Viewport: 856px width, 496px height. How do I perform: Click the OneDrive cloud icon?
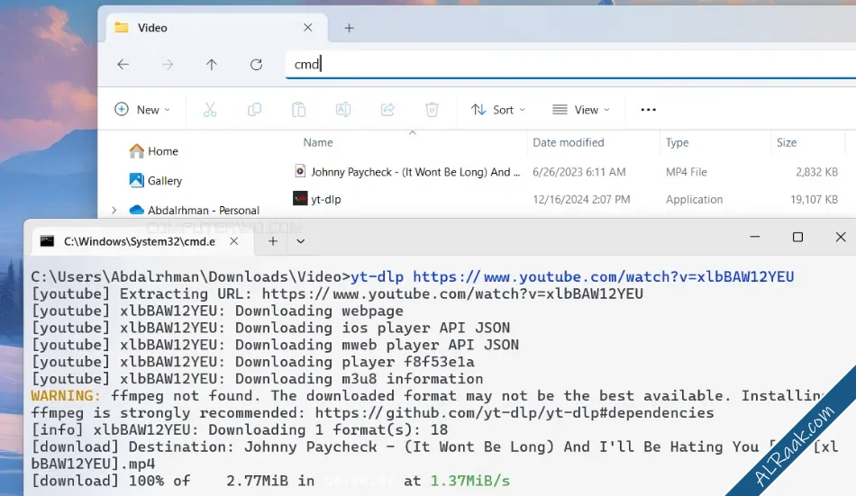pyautogui.click(x=136, y=210)
